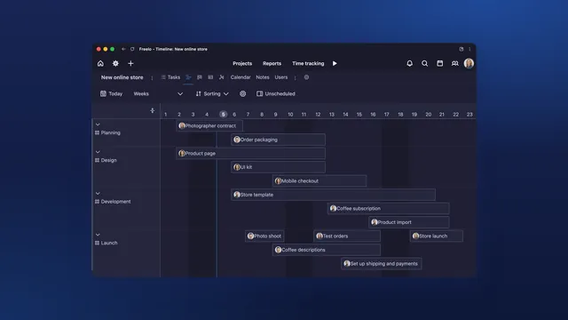This screenshot has width=568, height=320.
Task: Open the Projects menu
Action: coord(242,63)
